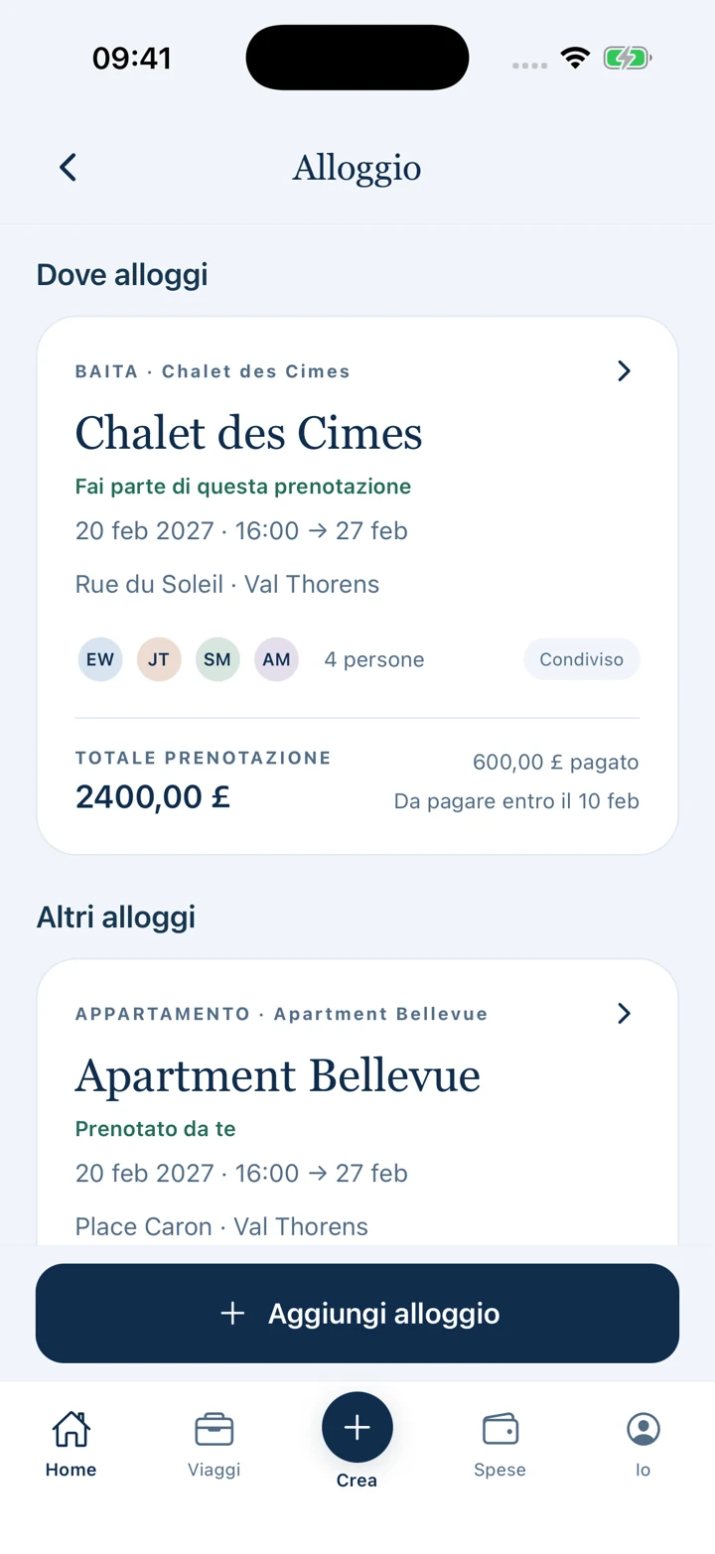Open the Io profile icon
This screenshot has height=1554, width=715.
click(x=643, y=1430)
